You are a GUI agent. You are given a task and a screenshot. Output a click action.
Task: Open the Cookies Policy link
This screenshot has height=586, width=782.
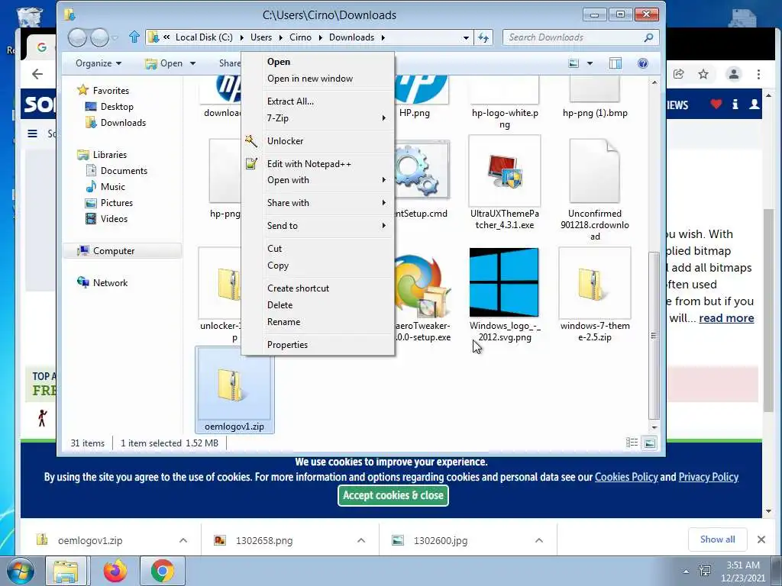click(x=626, y=477)
